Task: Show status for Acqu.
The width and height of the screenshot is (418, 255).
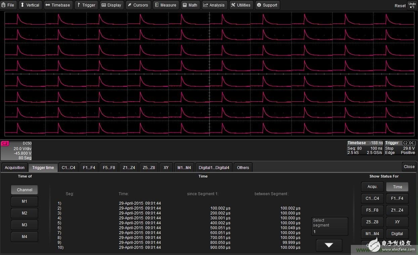Action: (x=372, y=187)
